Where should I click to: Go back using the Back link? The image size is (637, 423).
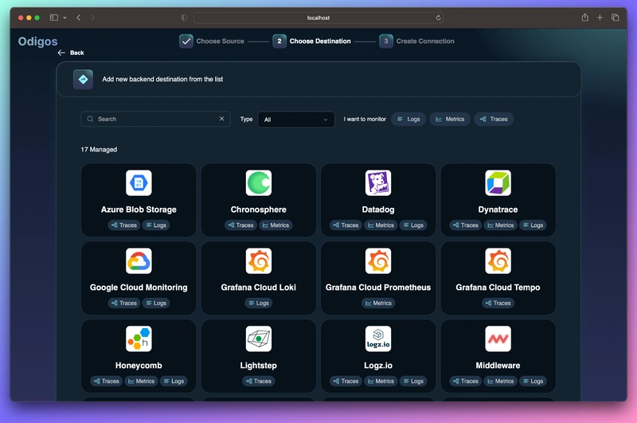pyautogui.click(x=71, y=53)
